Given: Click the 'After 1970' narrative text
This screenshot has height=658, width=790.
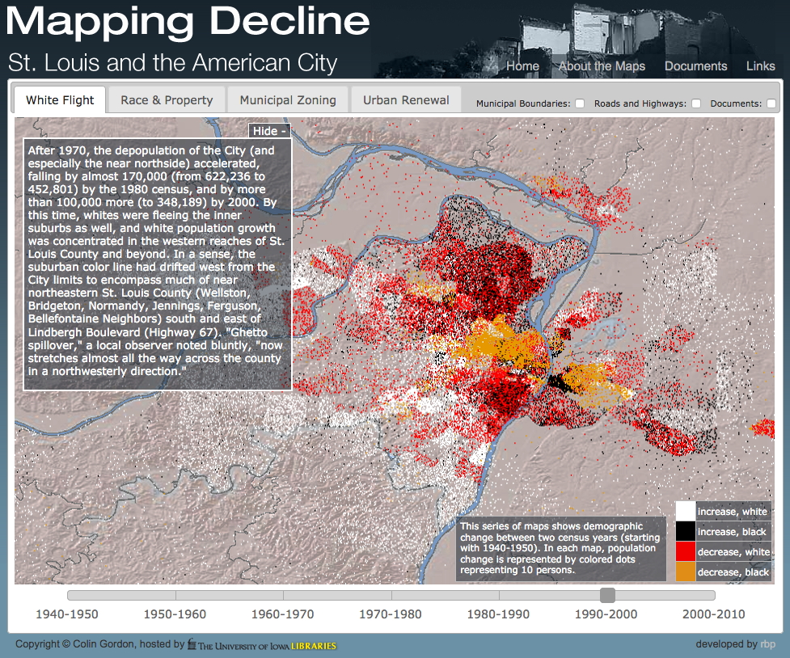Looking at the screenshot, I should coord(157,261).
